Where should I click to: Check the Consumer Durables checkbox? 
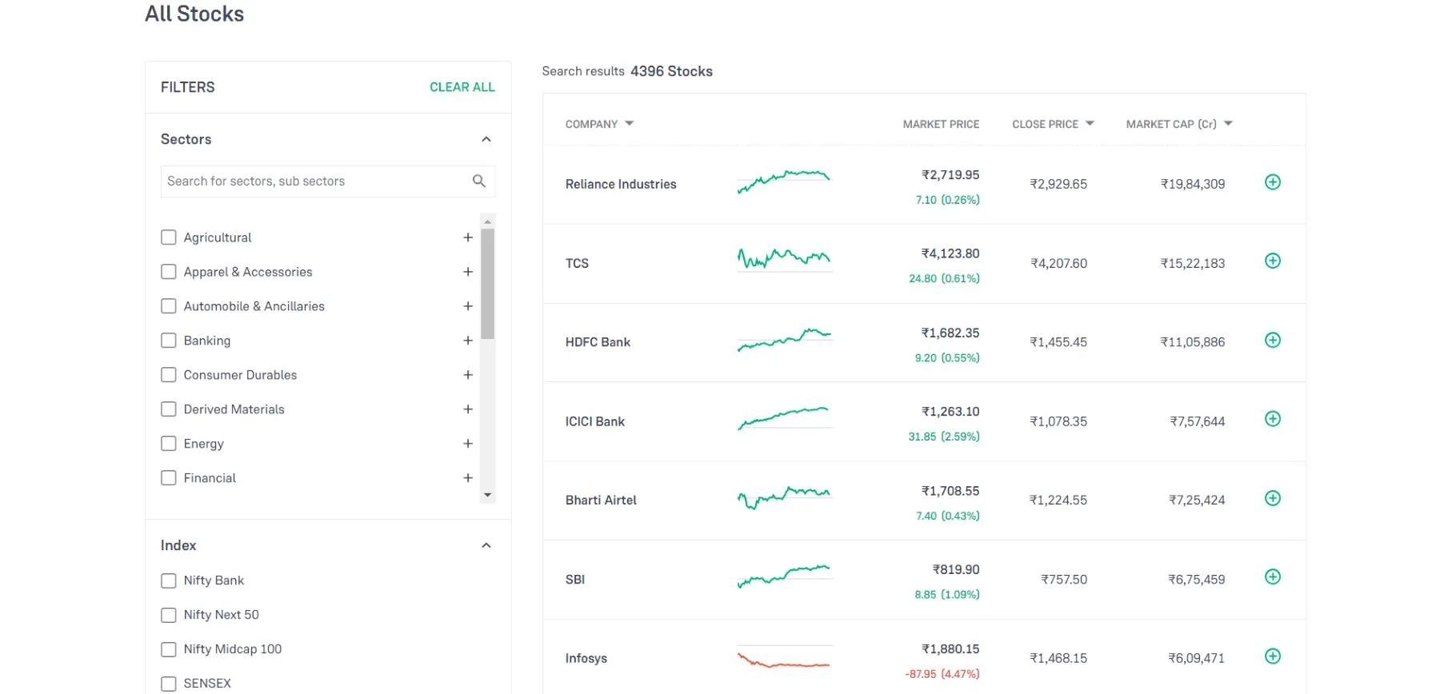click(168, 375)
